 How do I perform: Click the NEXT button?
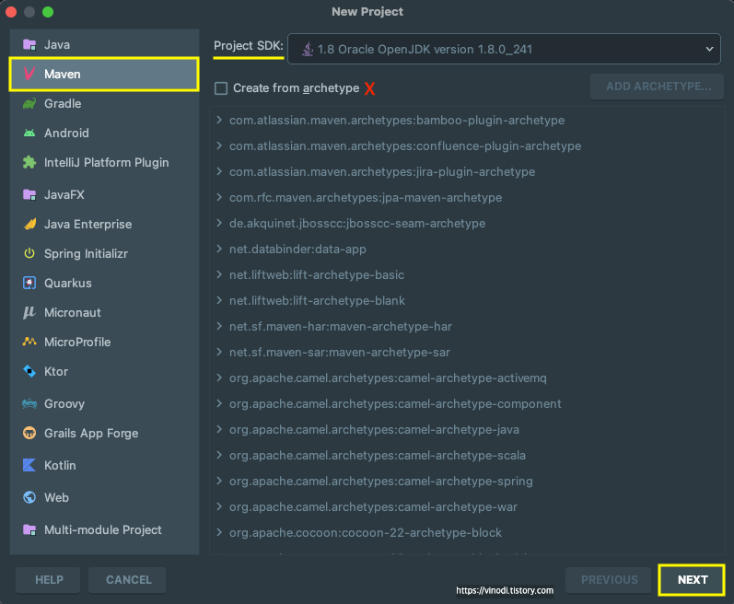click(x=692, y=580)
